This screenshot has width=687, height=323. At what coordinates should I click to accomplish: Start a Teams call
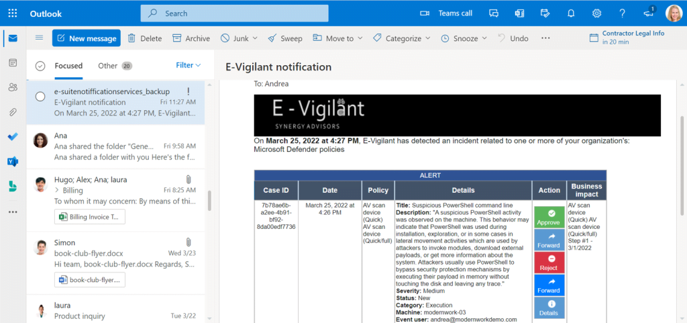[446, 13]
